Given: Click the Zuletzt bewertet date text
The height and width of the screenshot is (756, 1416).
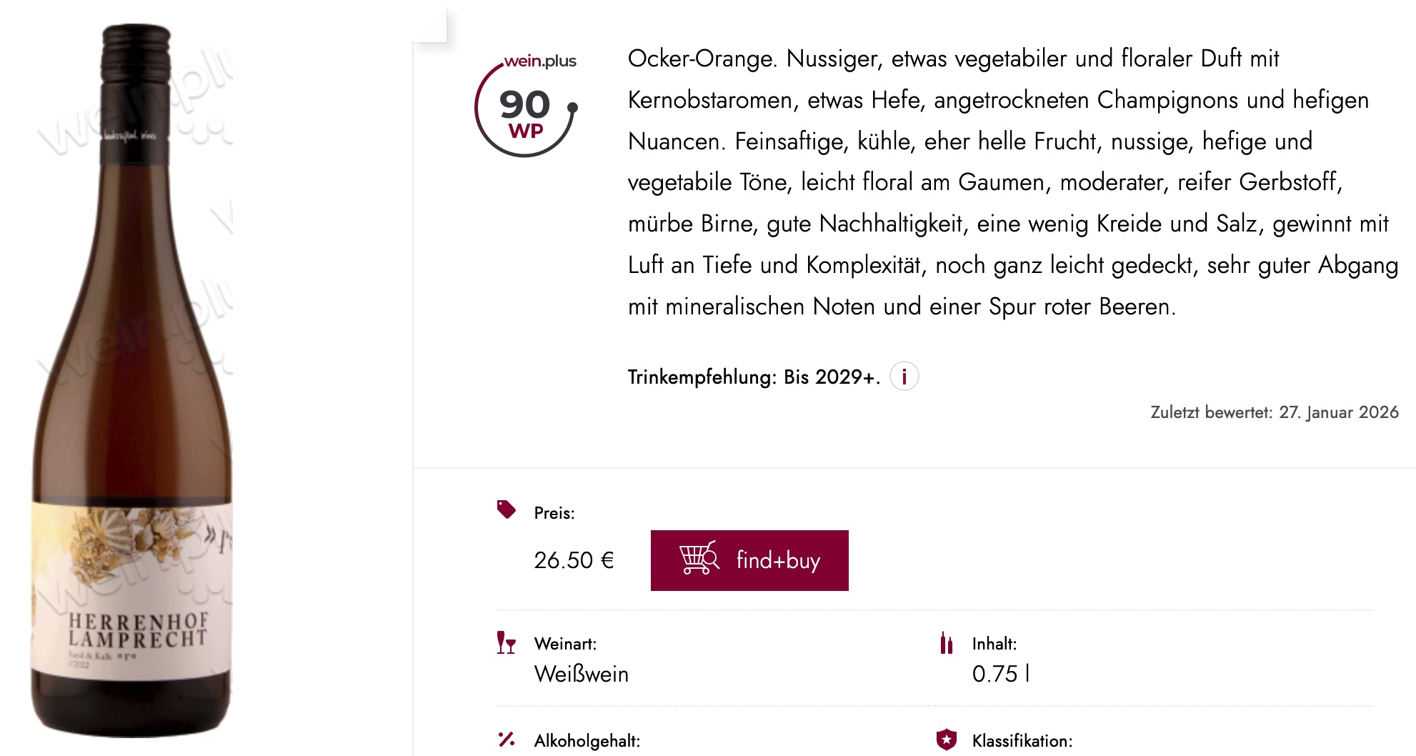Looking at the screenshot, I should point(1274,412).
